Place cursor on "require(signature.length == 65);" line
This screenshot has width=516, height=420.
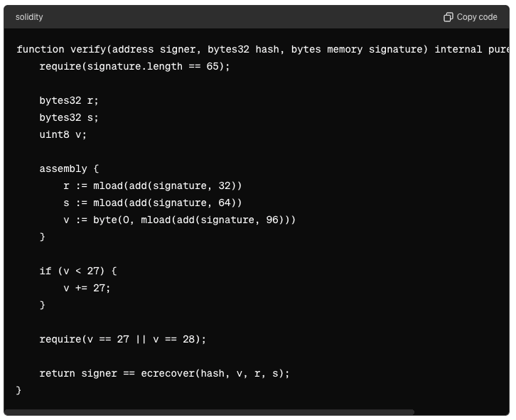coord(134,67)
